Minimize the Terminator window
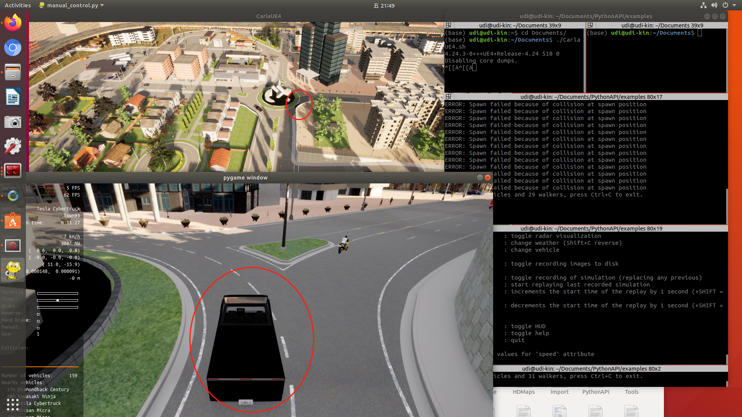 click(707, 16)
